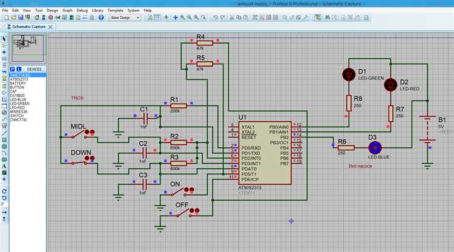This screenshot has width=454, height=252.
Task: Click the Rotate Clockwise icon in sidebar
Action: click(4, 191)
